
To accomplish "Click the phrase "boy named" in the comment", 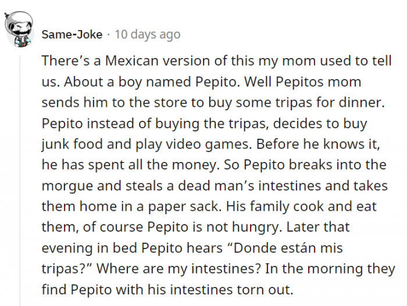I will 155,82.
